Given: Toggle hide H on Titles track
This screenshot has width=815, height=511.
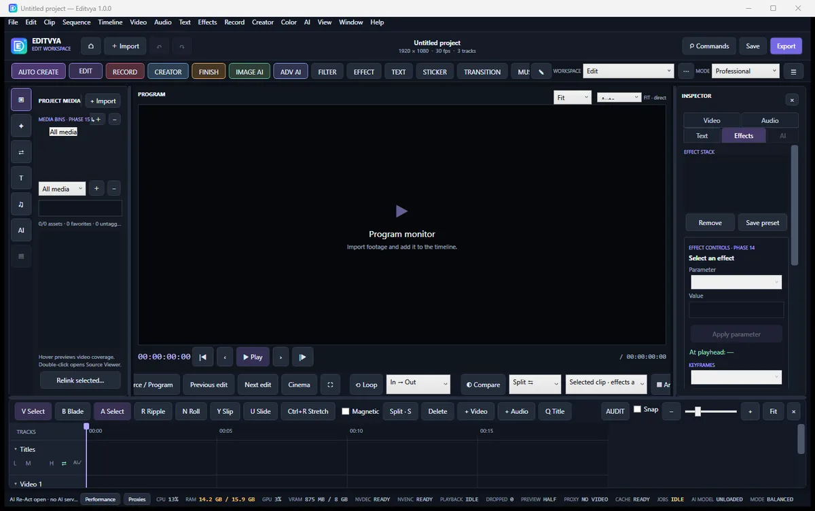Looking at the screenshot, I should pyautogui.click(x=51, y=463).
